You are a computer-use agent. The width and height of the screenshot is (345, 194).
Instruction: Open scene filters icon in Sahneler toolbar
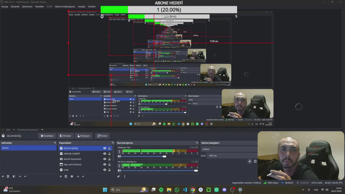(14, 176)
